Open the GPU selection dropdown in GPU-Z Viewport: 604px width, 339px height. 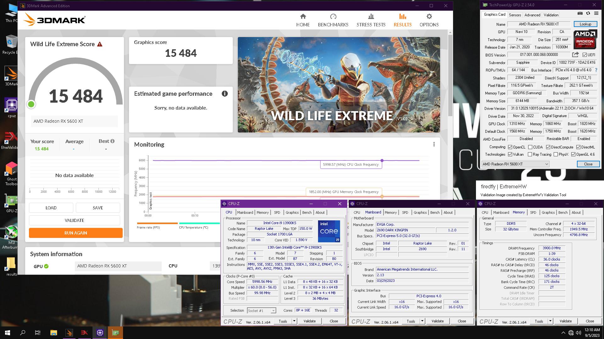click(515, 164)
